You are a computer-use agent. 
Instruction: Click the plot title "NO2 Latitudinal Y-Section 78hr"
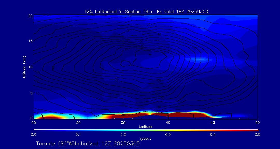pos(146,12)
